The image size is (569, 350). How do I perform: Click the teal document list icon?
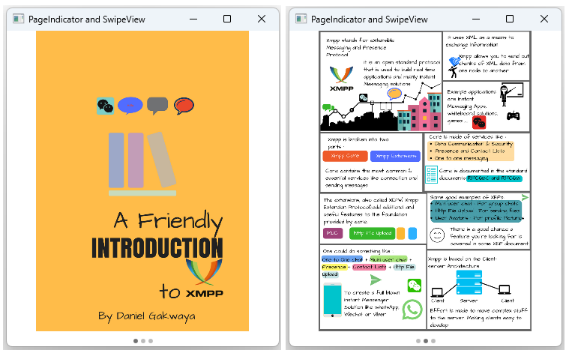tap(432, 175)
